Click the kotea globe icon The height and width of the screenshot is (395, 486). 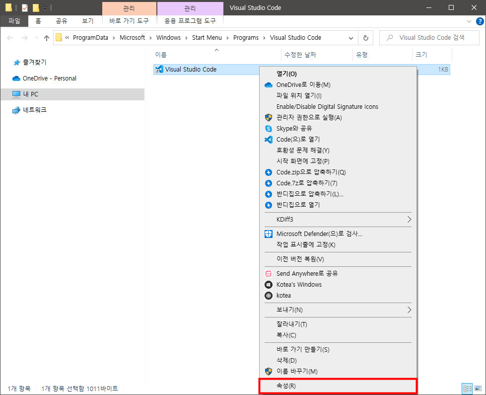coord(269,296)
